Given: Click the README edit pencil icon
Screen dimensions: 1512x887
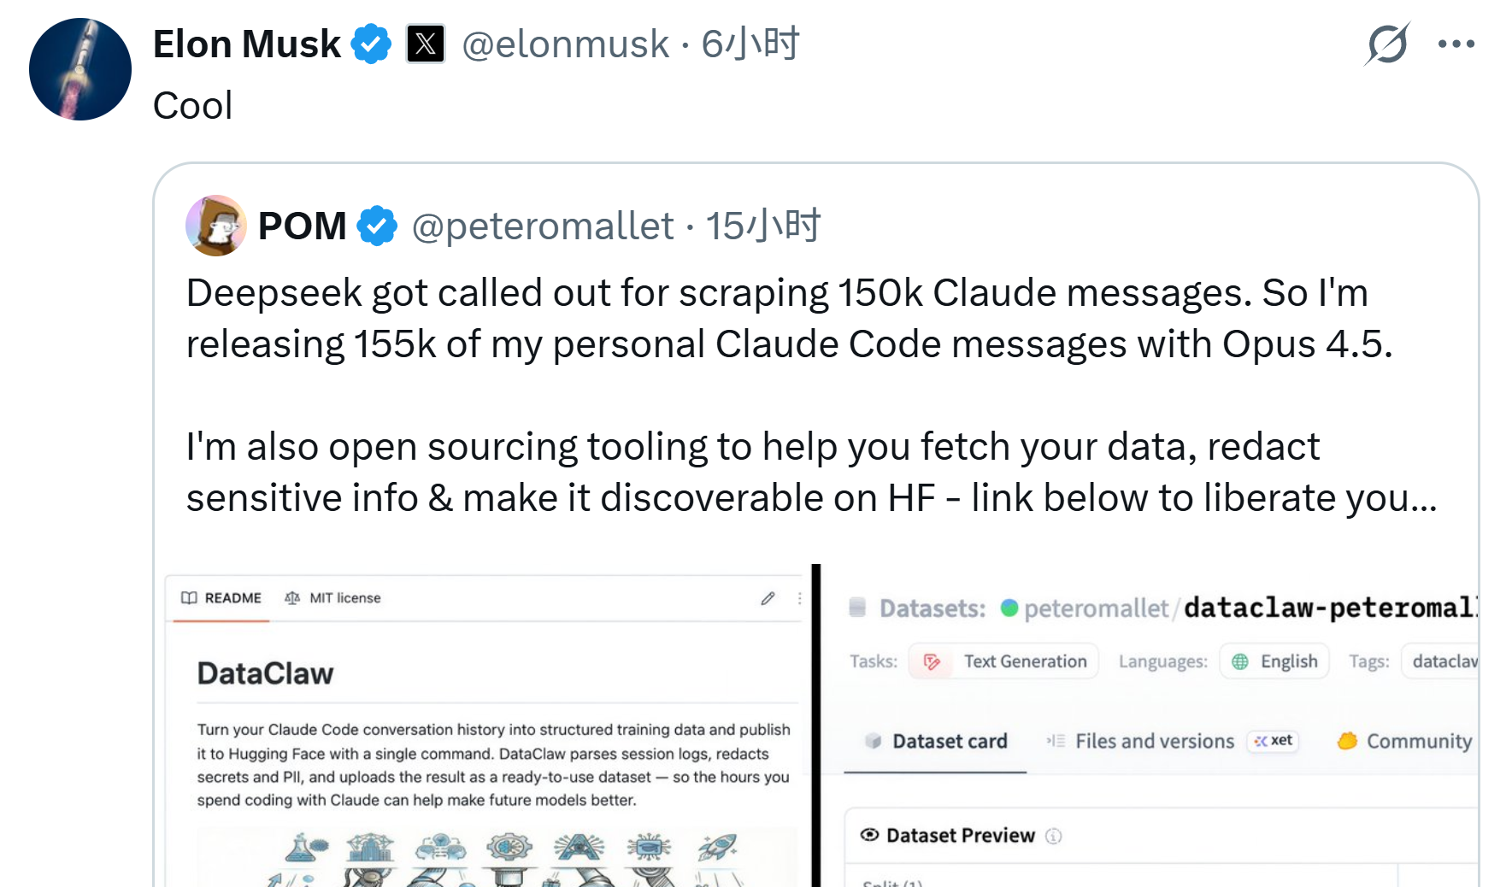Looking at the screenshot, I should 768,599.
